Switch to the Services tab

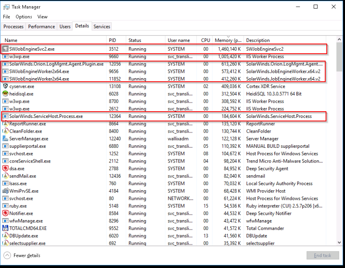click(102, 26)
